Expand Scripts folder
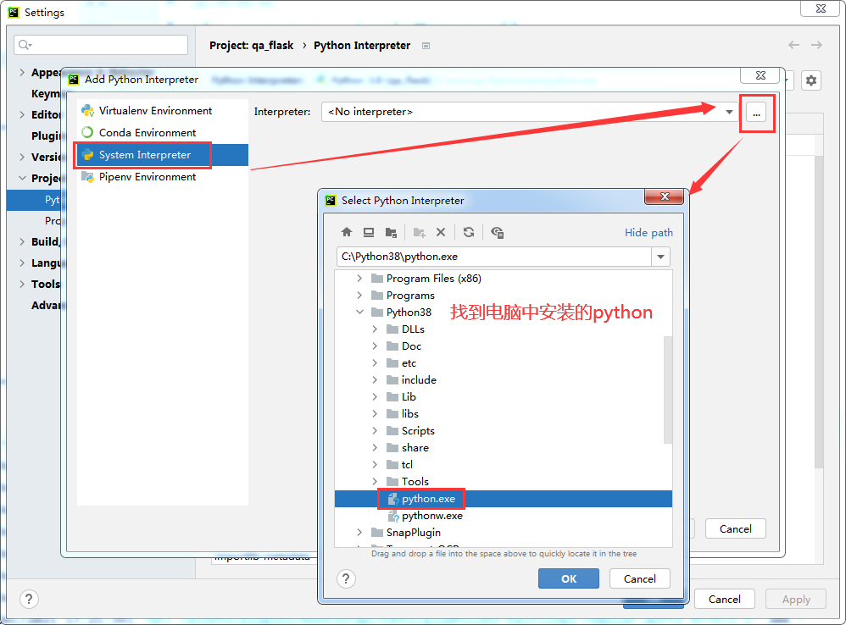 pyautogui.click(x=375, y=430)
